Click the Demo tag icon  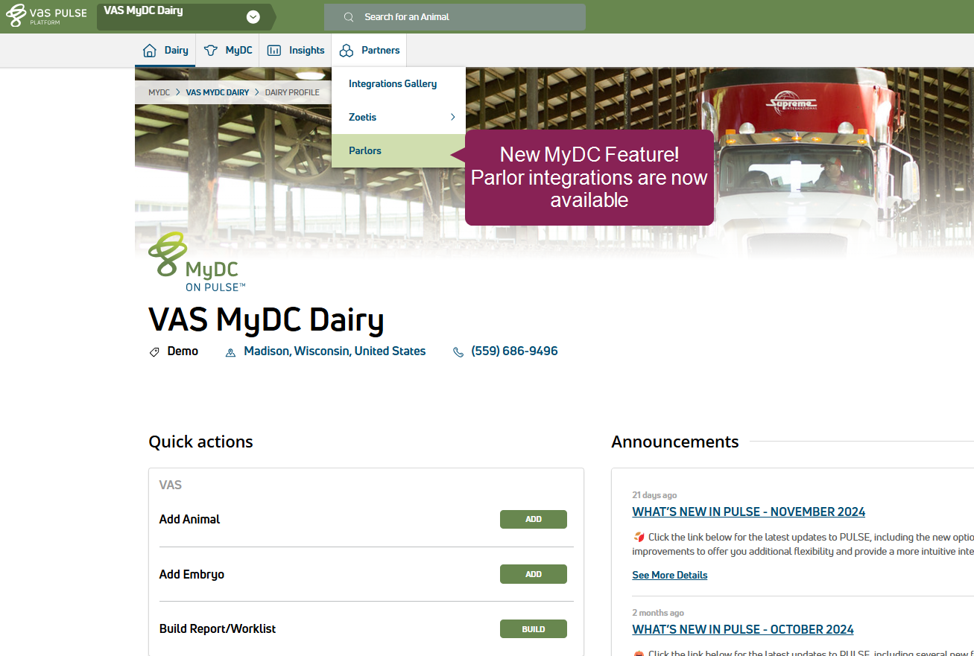[154, 352]
